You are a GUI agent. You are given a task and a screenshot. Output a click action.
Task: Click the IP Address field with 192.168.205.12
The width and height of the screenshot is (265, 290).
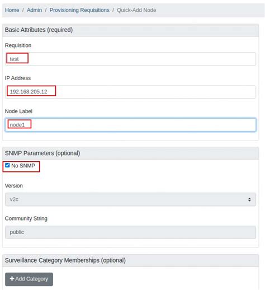[130, 92]
